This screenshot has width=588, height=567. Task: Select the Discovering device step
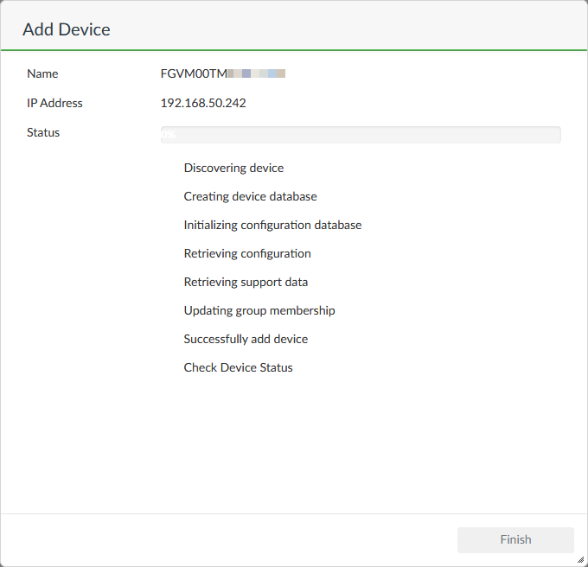(233, 168)
